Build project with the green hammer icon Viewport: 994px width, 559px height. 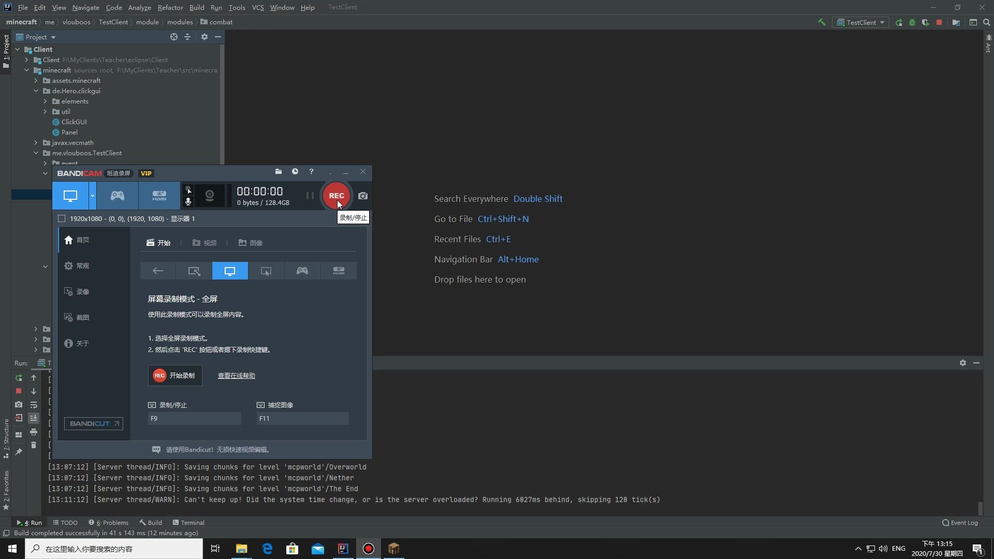[x=822, y=22]
